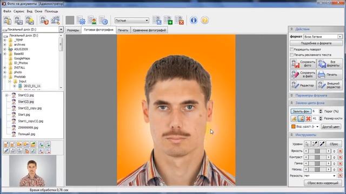Collapse the Photolab folder node

click(5, 77)
